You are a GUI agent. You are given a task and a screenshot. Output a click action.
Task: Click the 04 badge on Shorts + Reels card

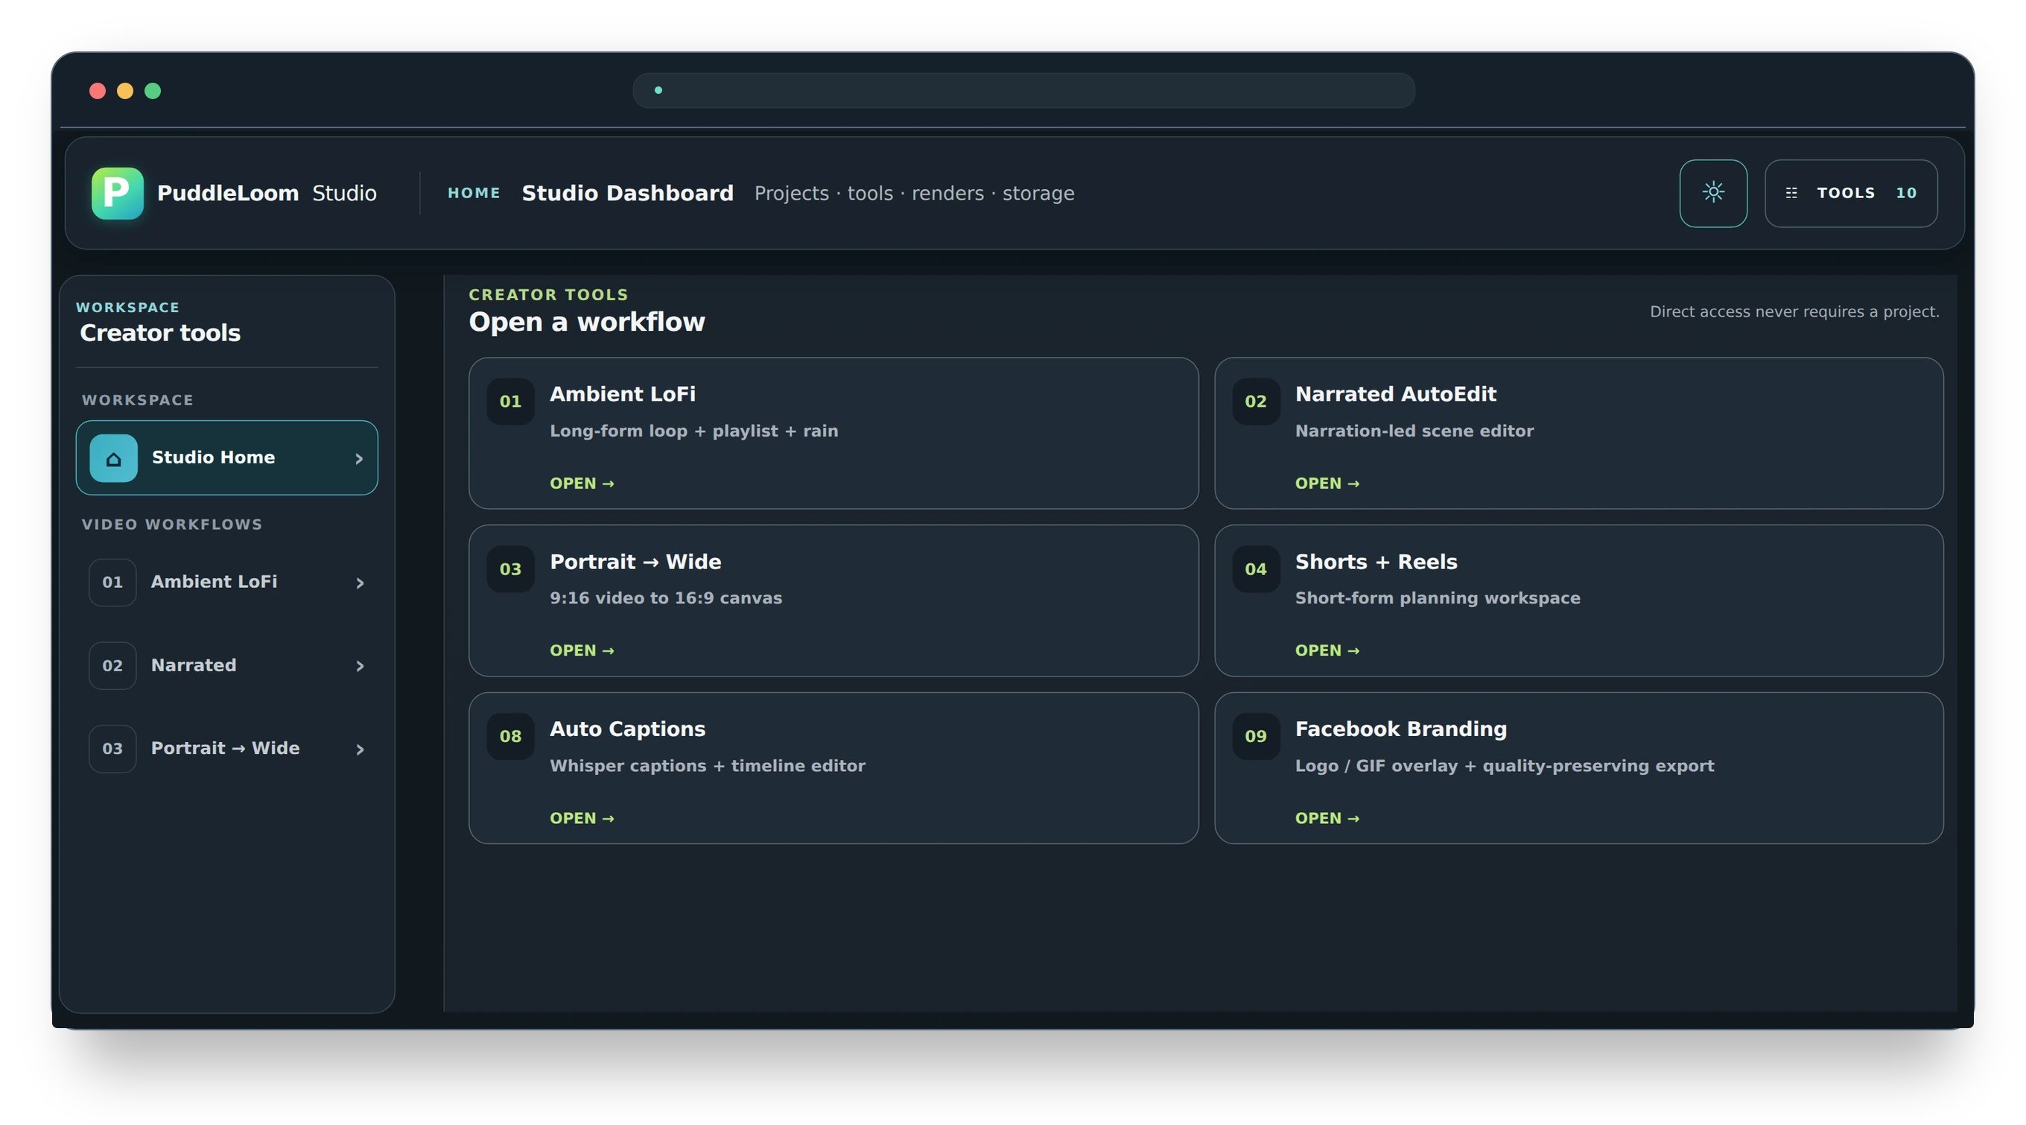1255,568
